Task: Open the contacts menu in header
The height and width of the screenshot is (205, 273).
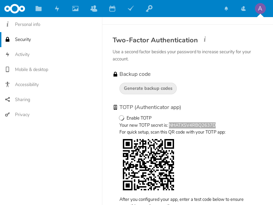Action: coord(243,9)
